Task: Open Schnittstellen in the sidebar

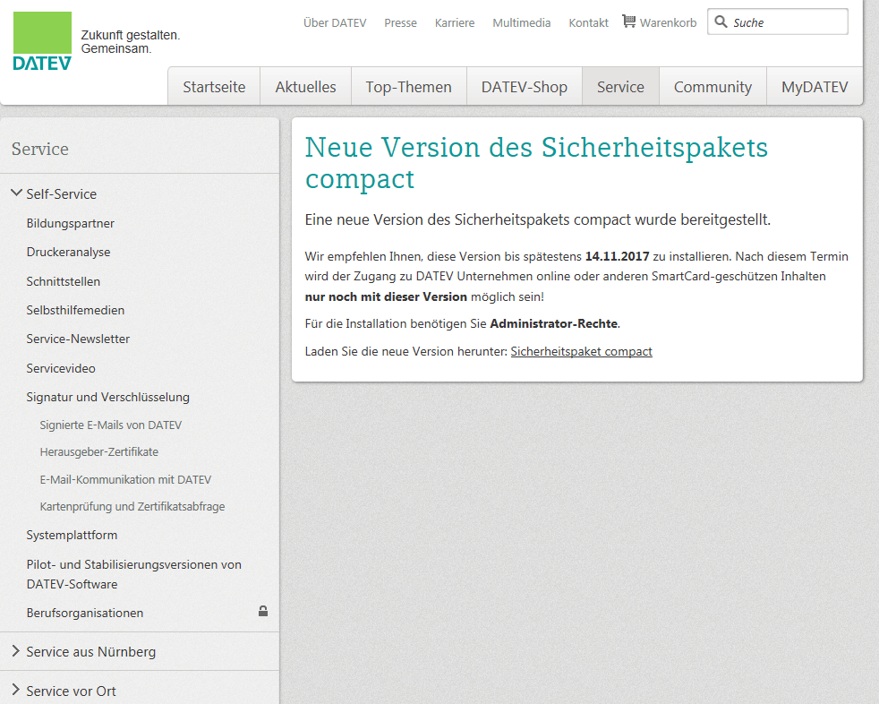Action: (x=64, y=281)
